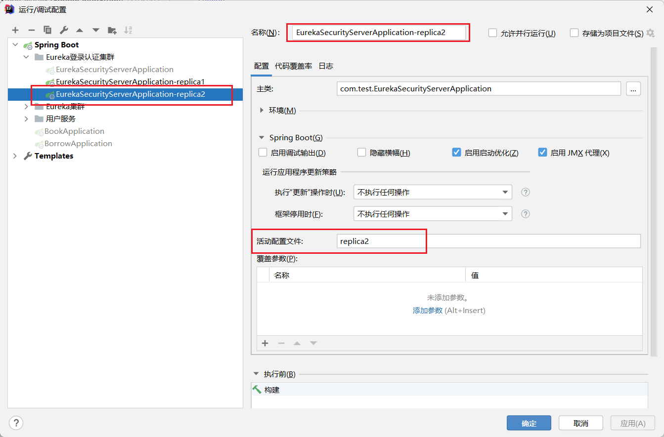Copy the selected run configuration
This screenshot has width=664, height=437.
(x=47, y=30)
